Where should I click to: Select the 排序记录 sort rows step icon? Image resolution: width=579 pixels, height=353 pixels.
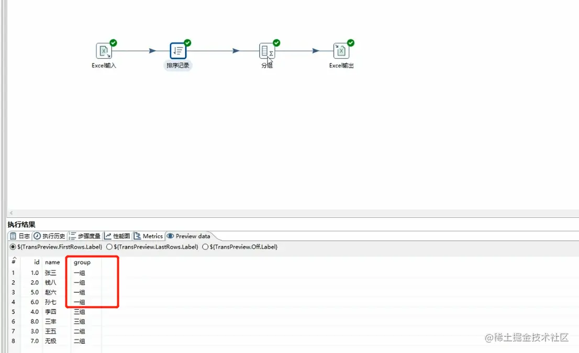pos(178,51)
